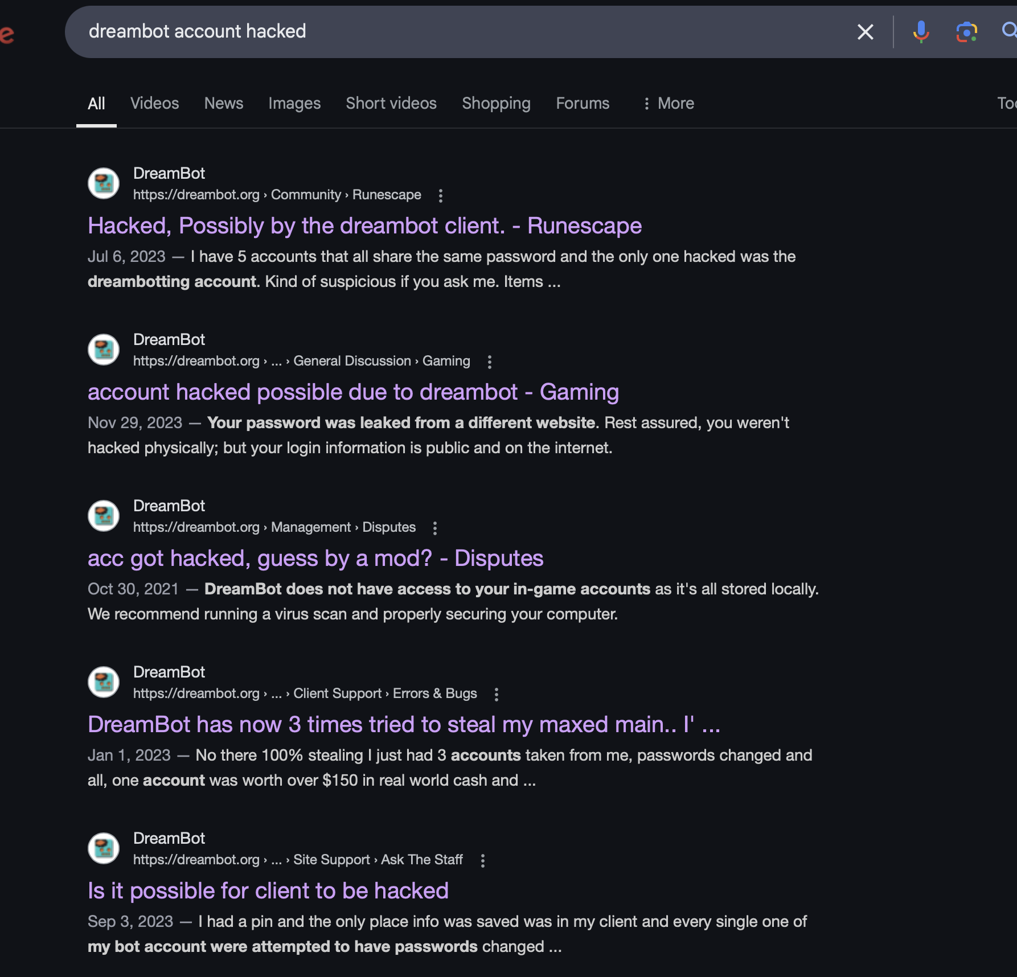Open "acc got hacked, guess by a mod?" link
Image resolution: width=1017 pixels, height=977 pixels.
pyautogui.click(x=315, y=559)
